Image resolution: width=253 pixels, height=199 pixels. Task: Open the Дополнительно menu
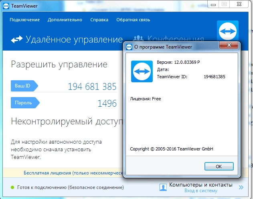point(65,20)
